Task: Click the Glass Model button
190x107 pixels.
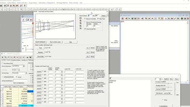Action: (40, 56)
